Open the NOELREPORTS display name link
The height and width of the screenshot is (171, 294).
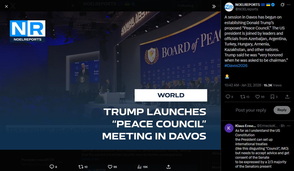pyautogui.click(x=248, y=4)
